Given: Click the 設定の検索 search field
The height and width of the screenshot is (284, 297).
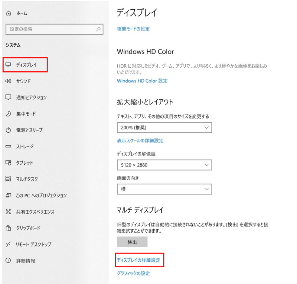Looking at the screenshot, I should click(54, 29).
